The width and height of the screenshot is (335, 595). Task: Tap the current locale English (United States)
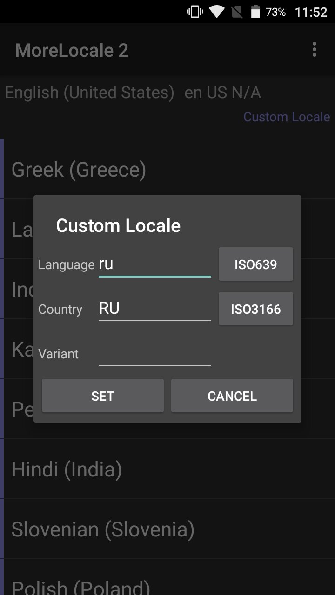tap(90, 93)
